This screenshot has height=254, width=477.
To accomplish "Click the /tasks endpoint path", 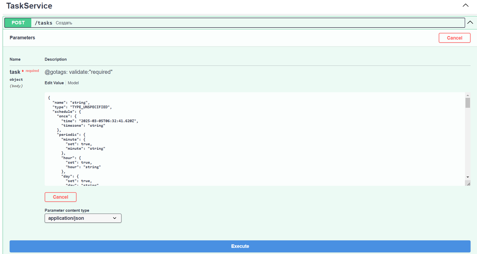I will [44, 23].
